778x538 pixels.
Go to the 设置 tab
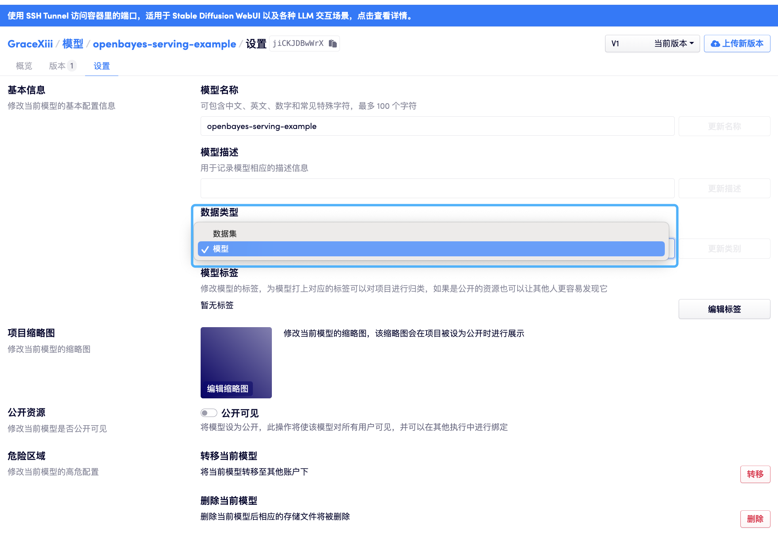[102, 66]
